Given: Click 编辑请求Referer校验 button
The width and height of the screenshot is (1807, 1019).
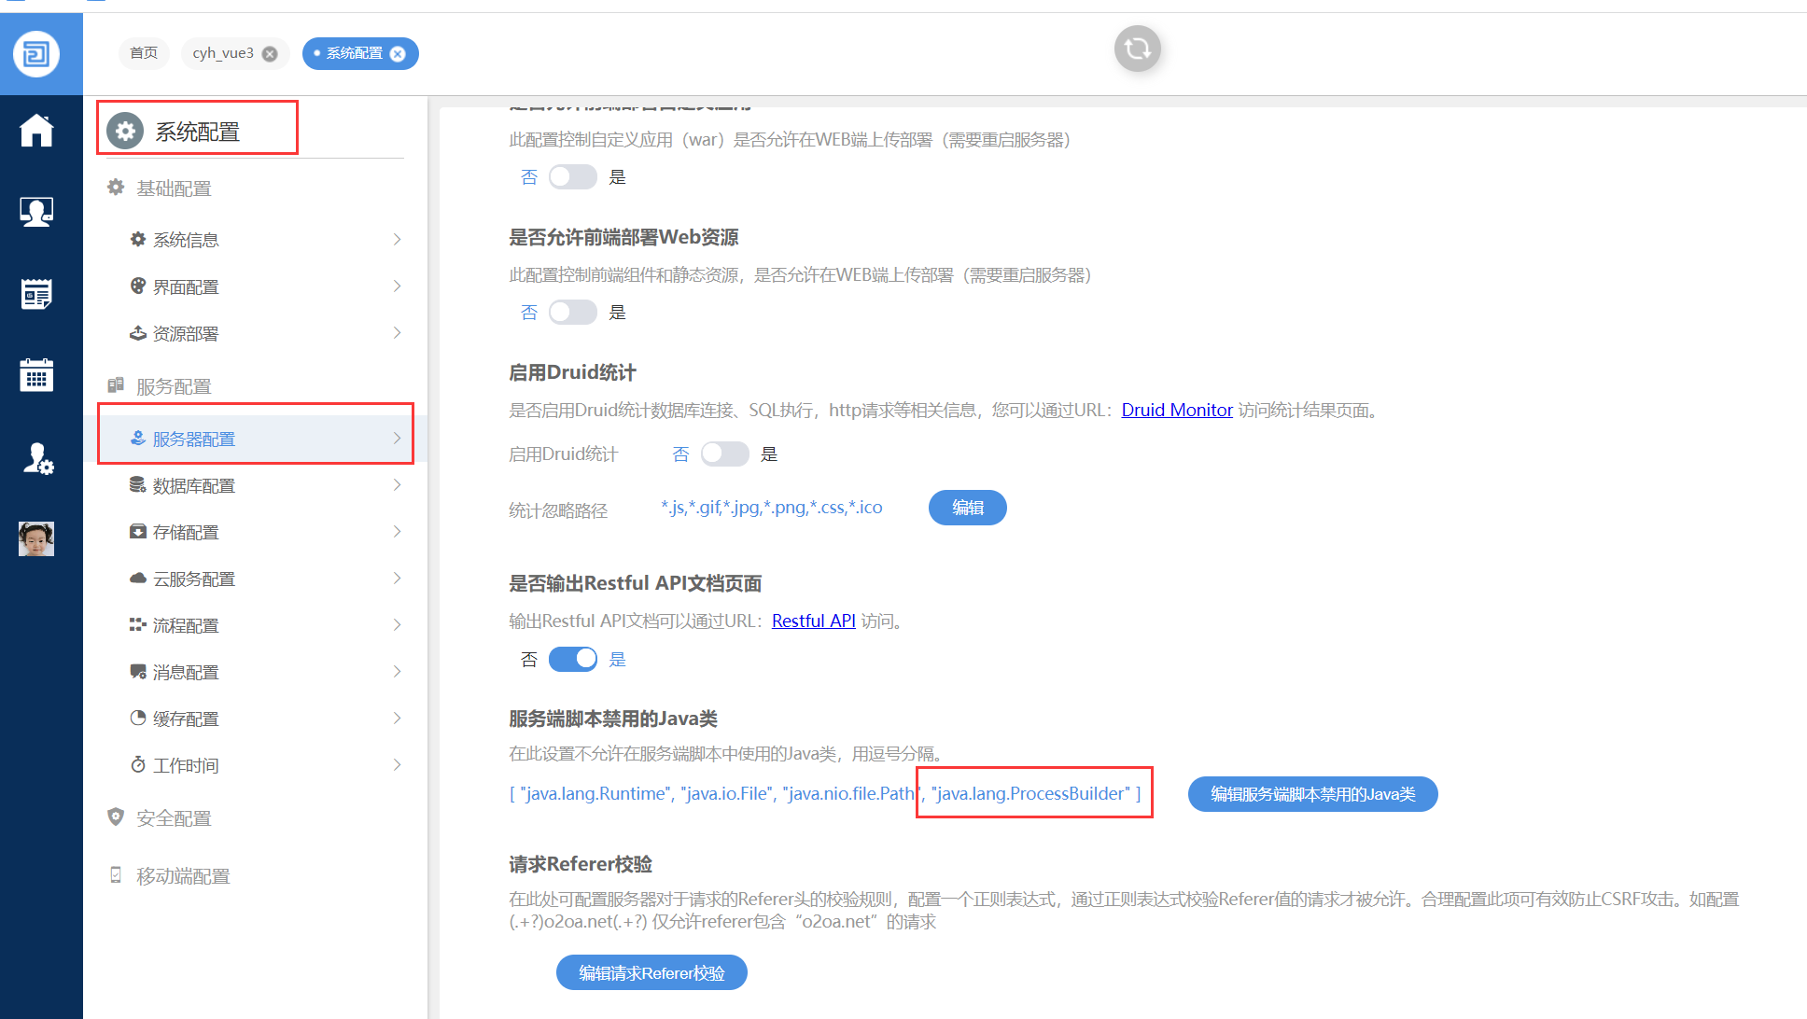Looking at the screenshot, I should 651,972.
